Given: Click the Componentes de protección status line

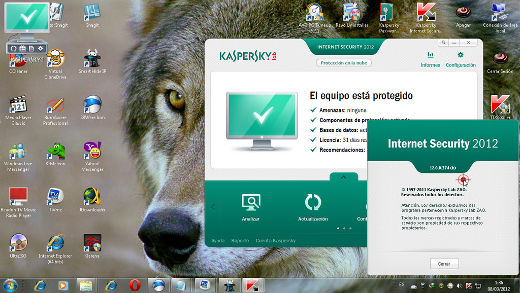Looking at the screenshot, I should pyautogui.click(x=360, y=120).
